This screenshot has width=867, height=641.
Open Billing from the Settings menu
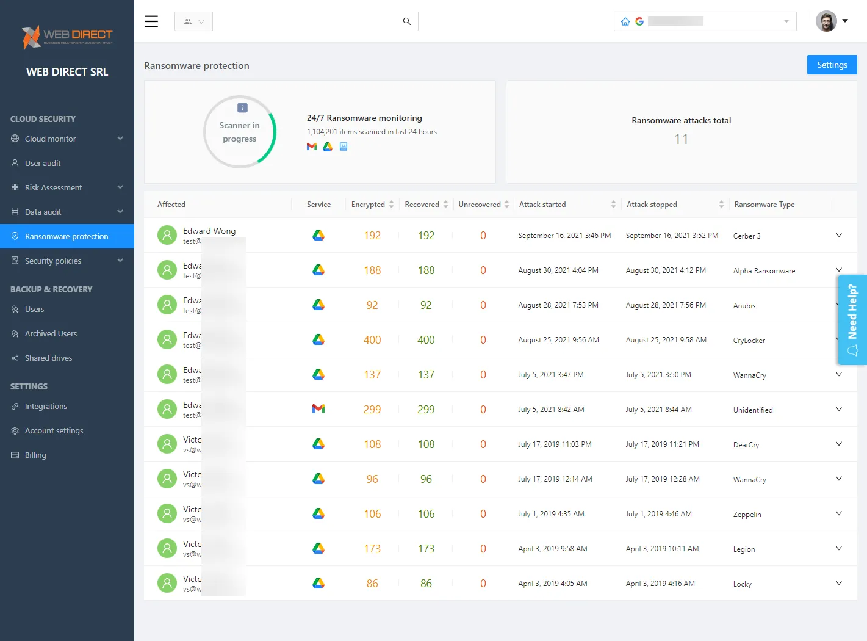coord(15,455)
